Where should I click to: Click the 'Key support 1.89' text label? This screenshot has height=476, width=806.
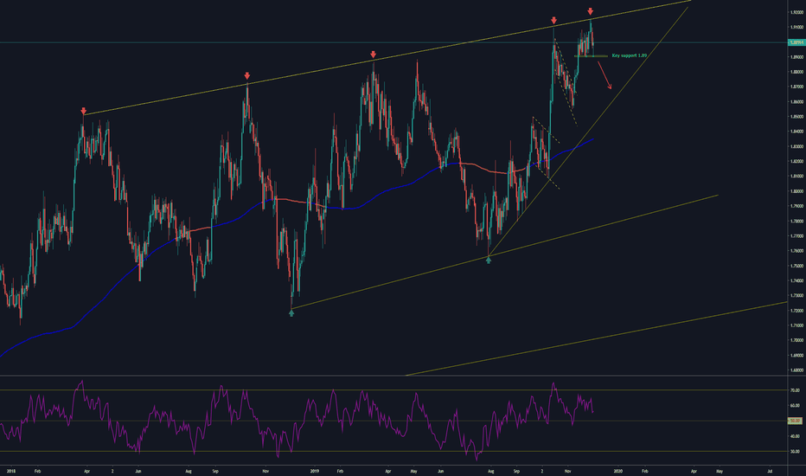point(630,55)
